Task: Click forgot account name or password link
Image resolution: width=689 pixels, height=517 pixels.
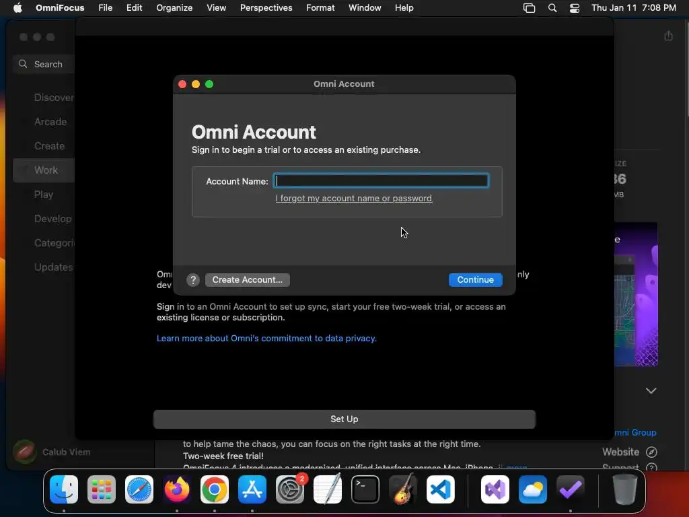Action: point(354,199)
